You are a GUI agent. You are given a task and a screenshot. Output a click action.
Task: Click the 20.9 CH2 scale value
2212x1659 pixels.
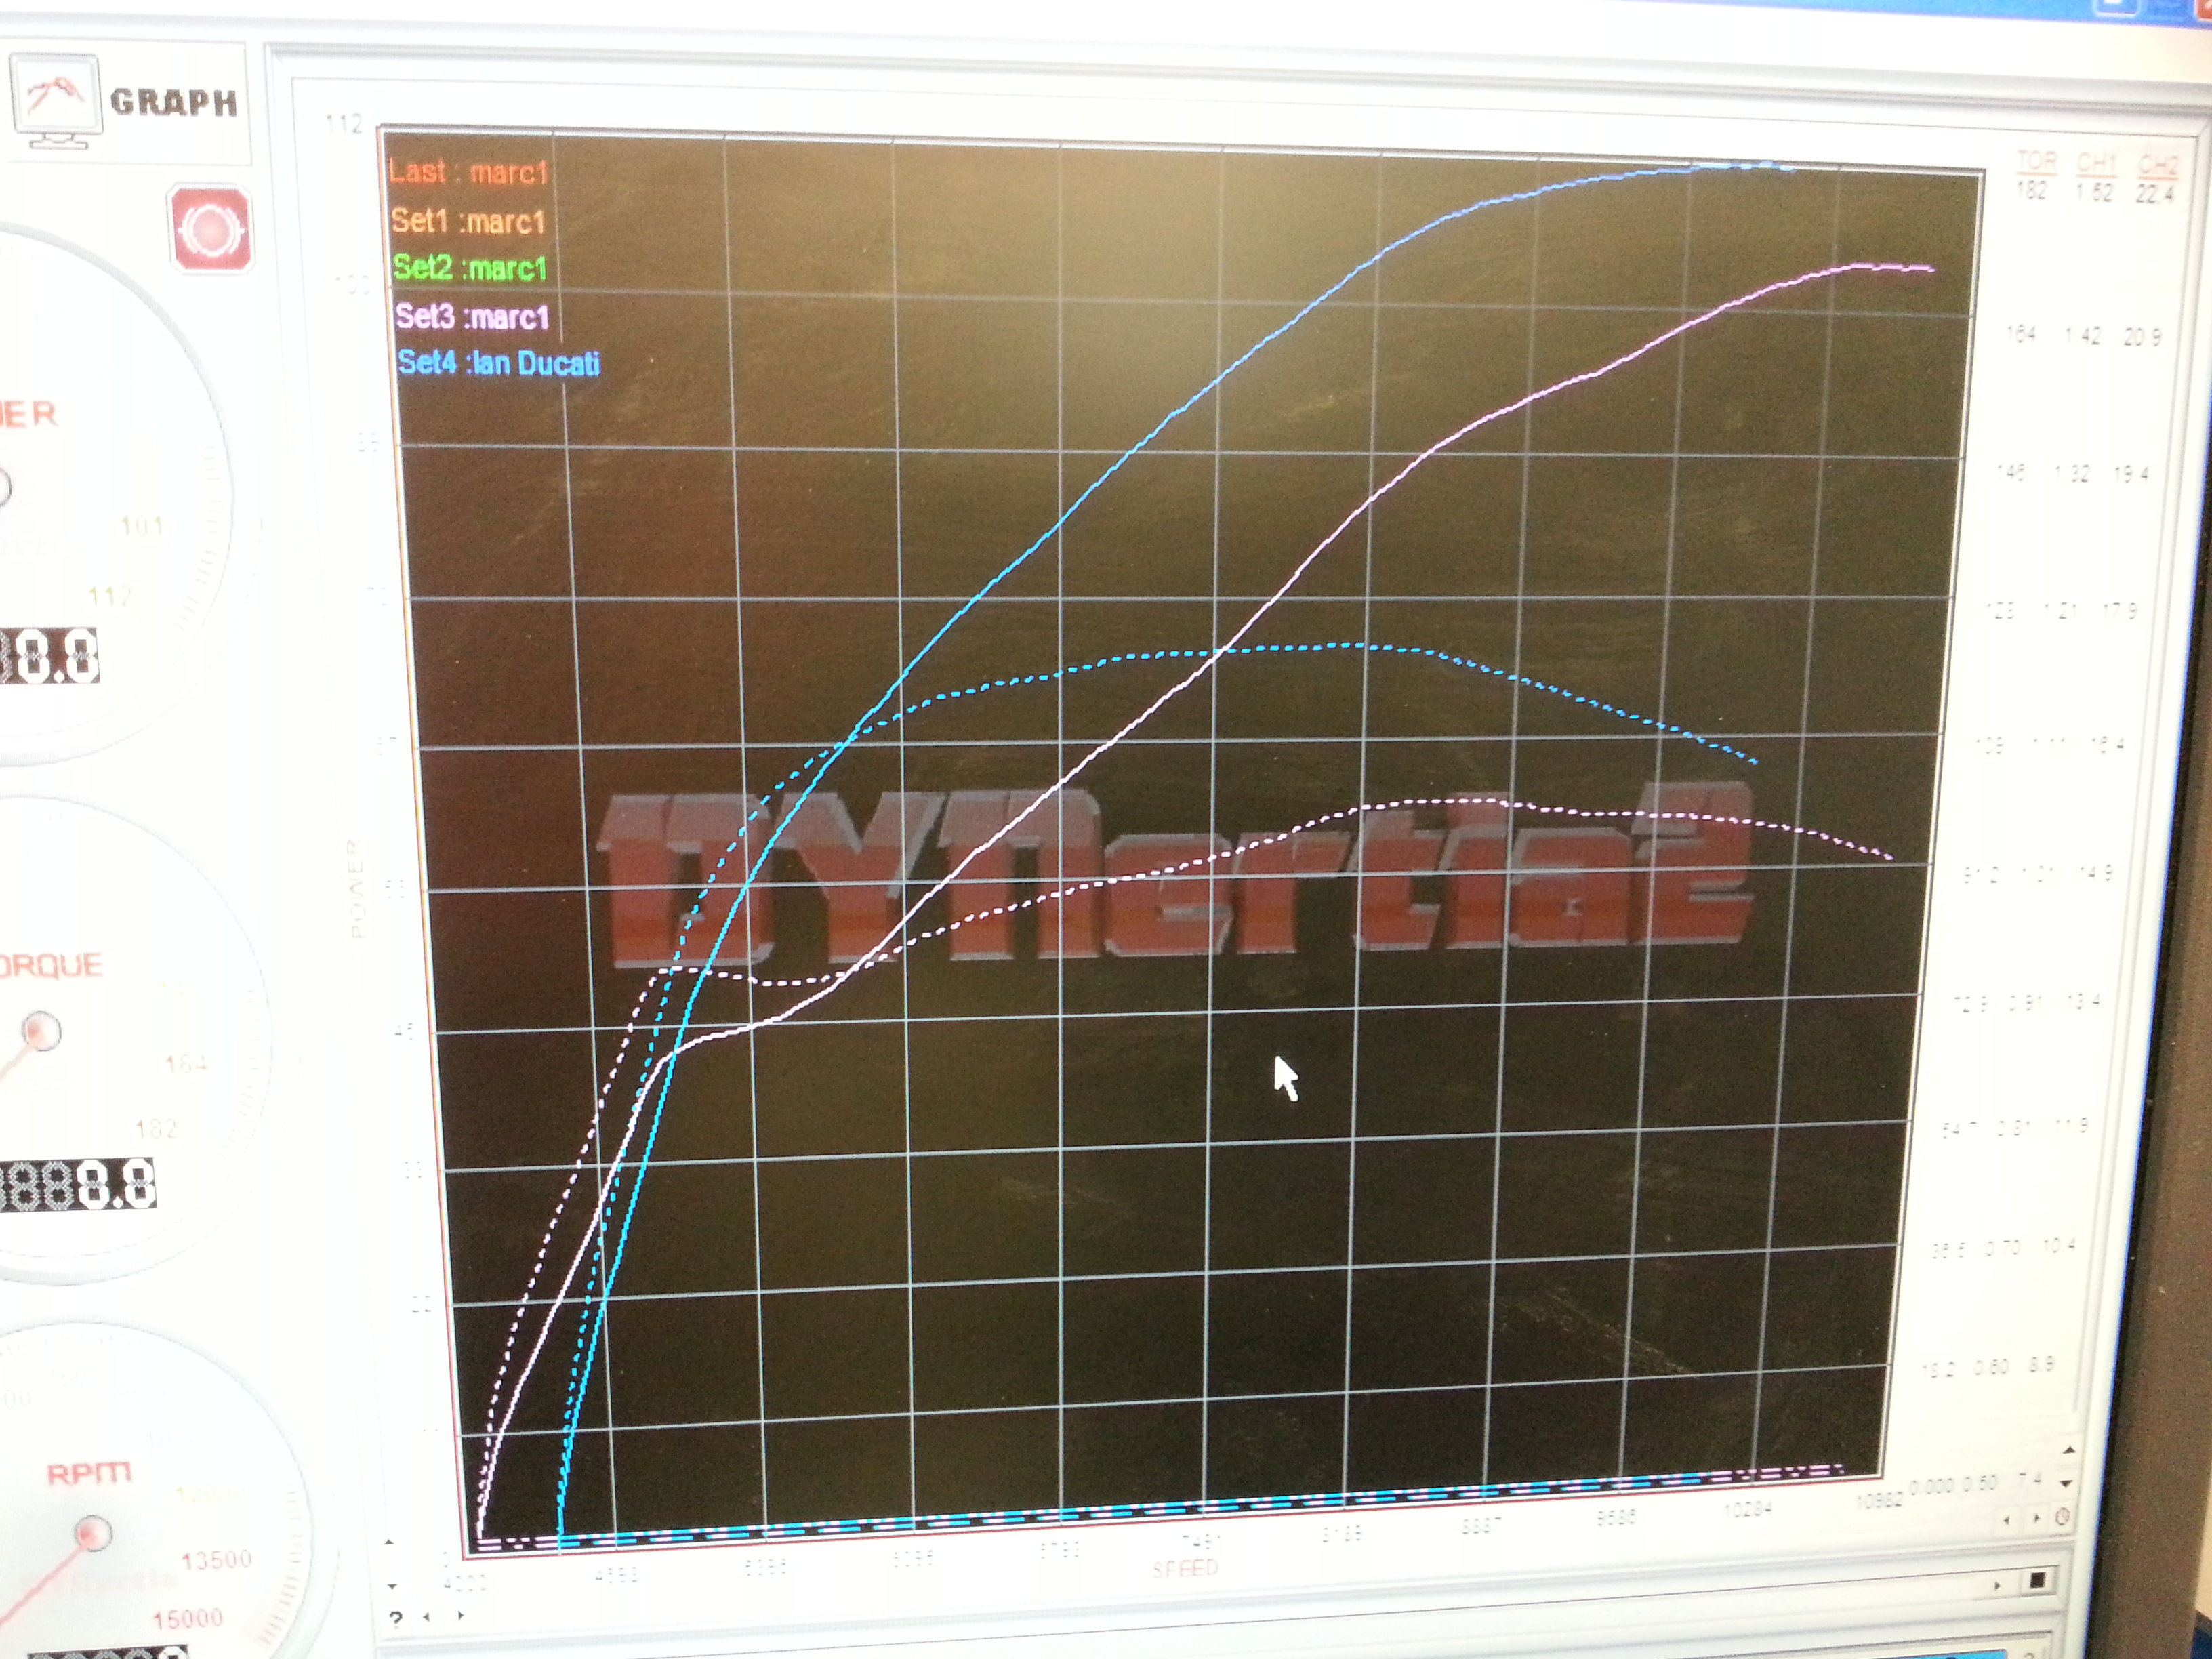2143,337
